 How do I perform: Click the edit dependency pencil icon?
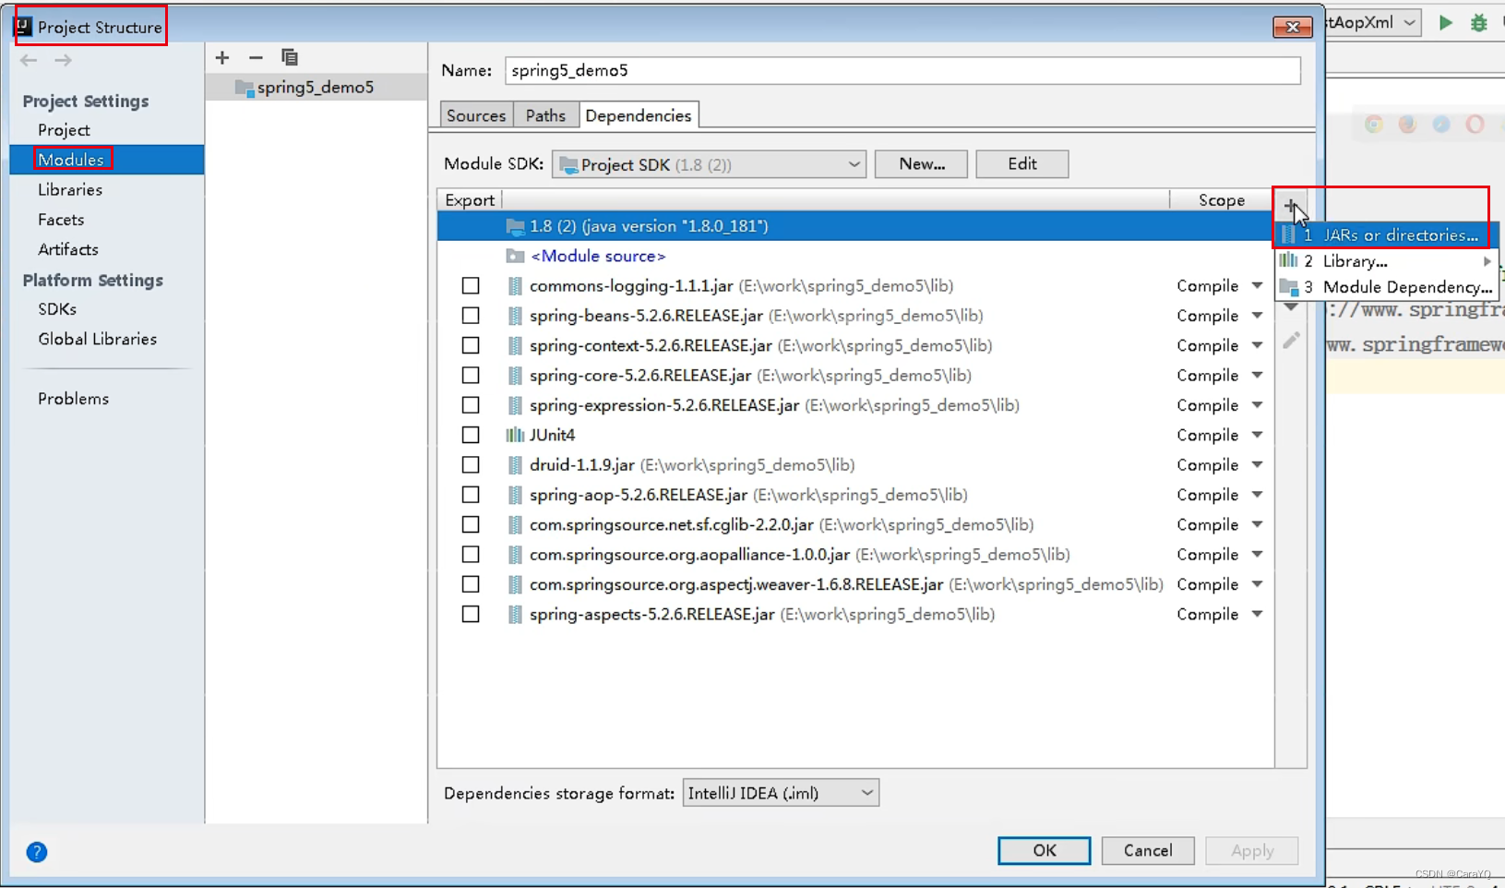[1291, 341]
